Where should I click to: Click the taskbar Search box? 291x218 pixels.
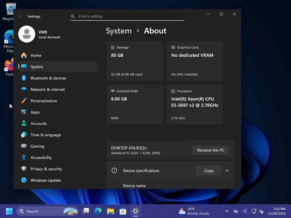[47, 211]
